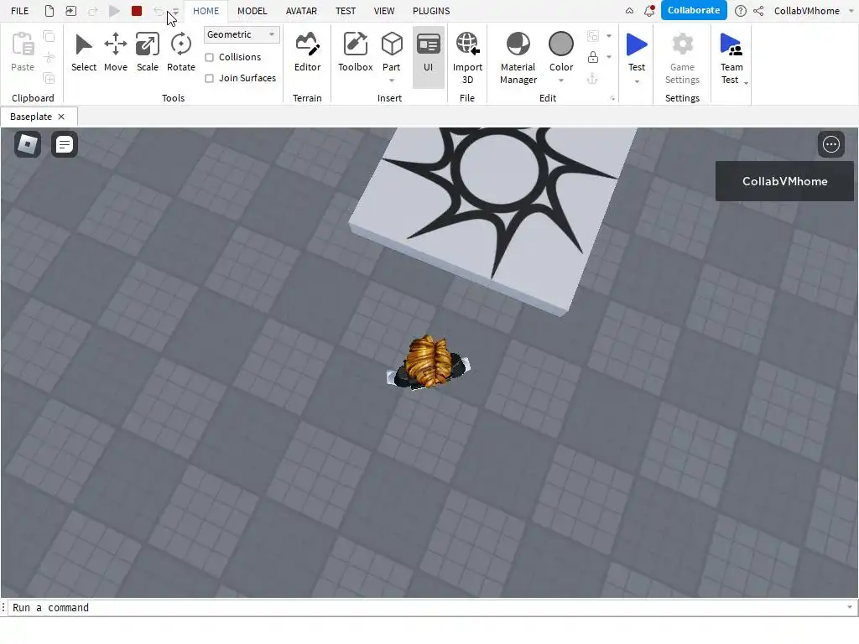The height and width of the screenshot is (644, 859).
Task: Stop the running test with red square
Action: coord(137,11)
